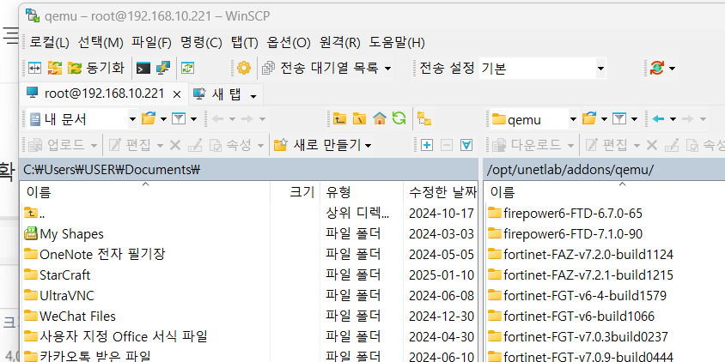Click invert selection icon in local toolbar

click(466, 146)
